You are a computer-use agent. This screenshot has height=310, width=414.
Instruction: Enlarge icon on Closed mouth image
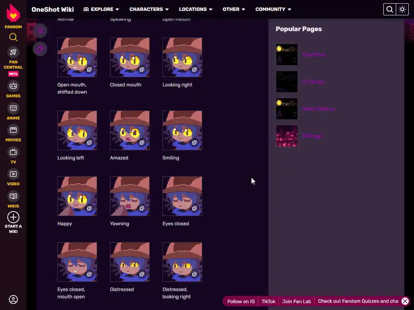[x=142, y=69]
